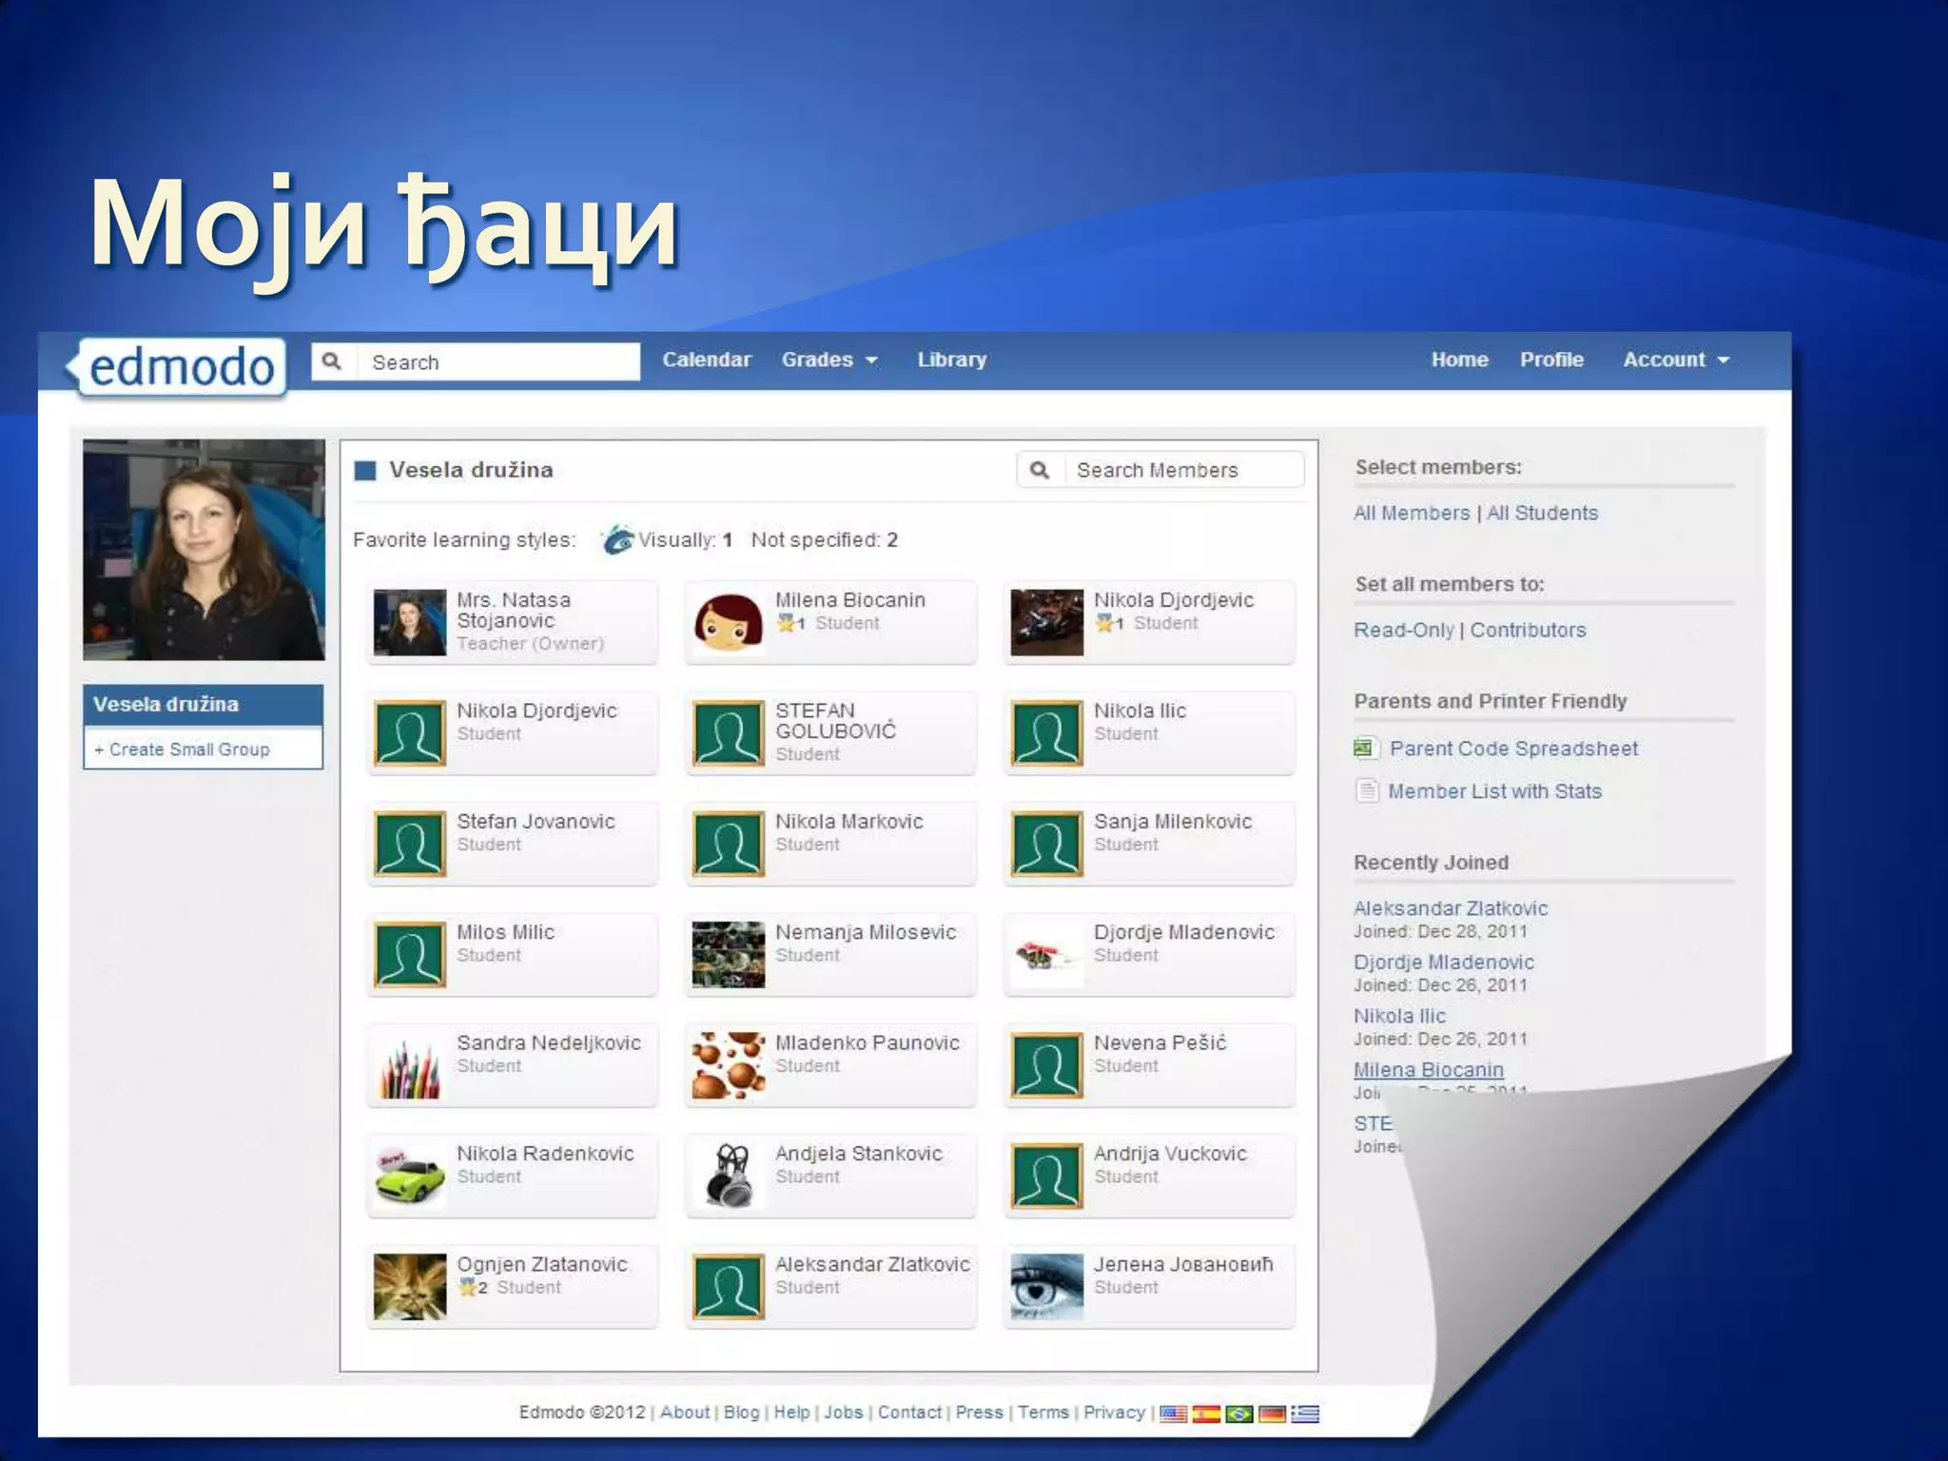Click the magnifier icon in top search bar
The height and width of the screenshot is (1461, 1948).
coord(332,361)
